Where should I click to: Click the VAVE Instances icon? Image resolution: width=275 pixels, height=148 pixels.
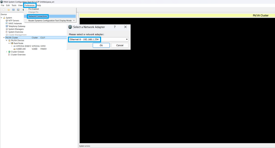7,23
